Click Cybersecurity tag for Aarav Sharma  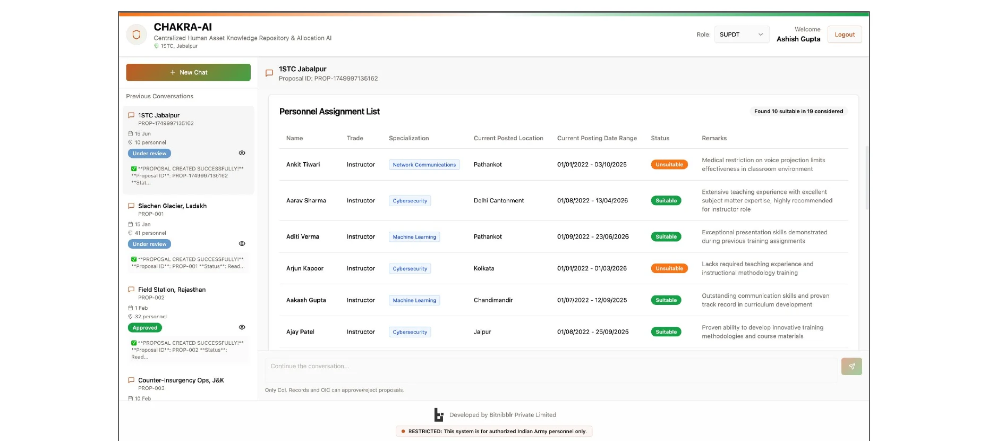click(410, 201)
